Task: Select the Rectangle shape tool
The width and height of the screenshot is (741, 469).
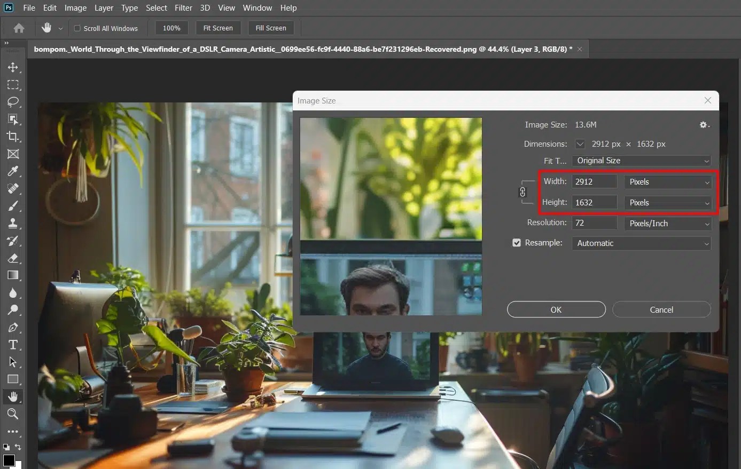Action: click(13, 379)
